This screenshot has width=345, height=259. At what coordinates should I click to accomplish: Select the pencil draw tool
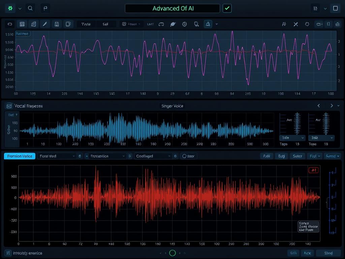coord(45,24)
